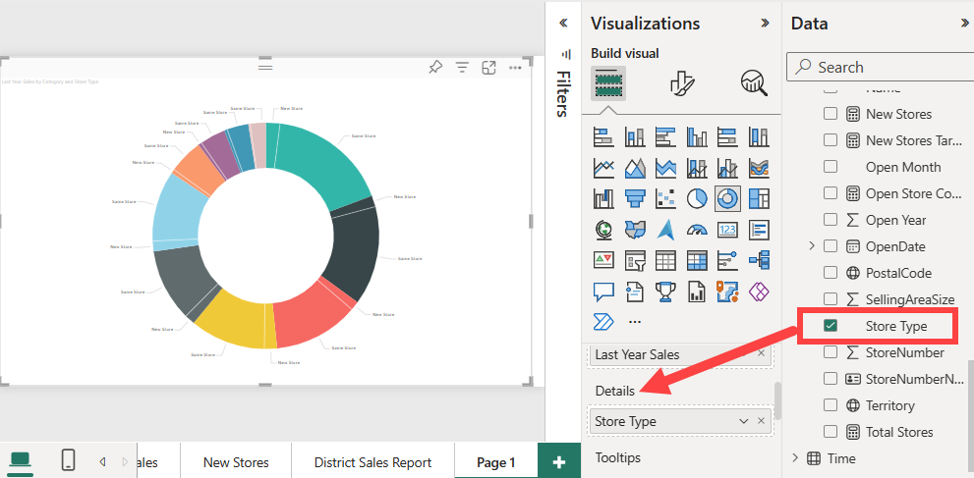The height and width of the screenshot is (478, 974).
Task: Select the Stacked column chart visual
Action: pyautogui.click(x=635, y=136)
